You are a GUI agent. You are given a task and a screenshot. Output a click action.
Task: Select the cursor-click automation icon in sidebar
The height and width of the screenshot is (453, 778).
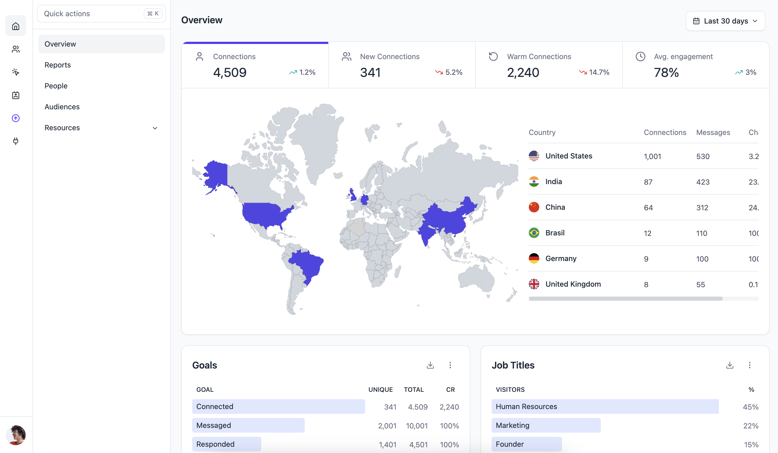pyautogui.click(x=16, y=72)
